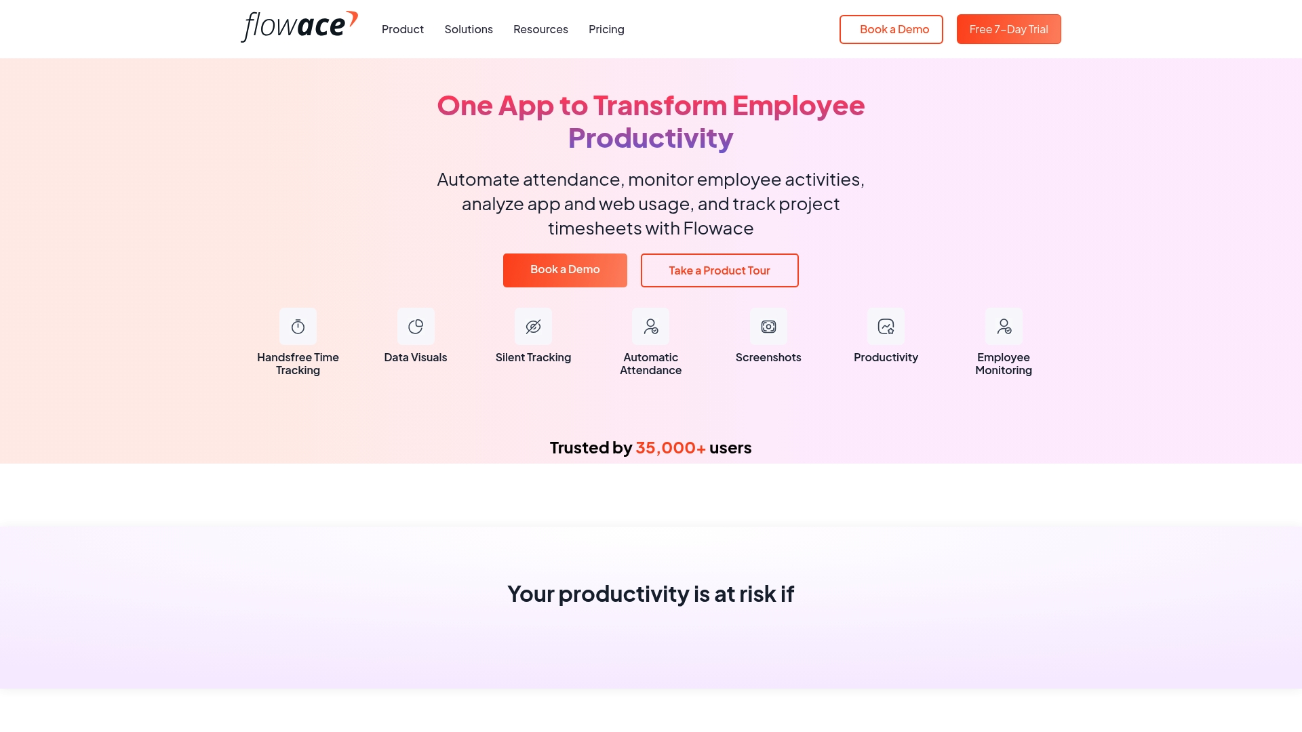Image resolution: width=1302 pixels, height=732 pixels.
Task: Click the Employee Monitoring person icon
Action: (x=1004, y=326)
